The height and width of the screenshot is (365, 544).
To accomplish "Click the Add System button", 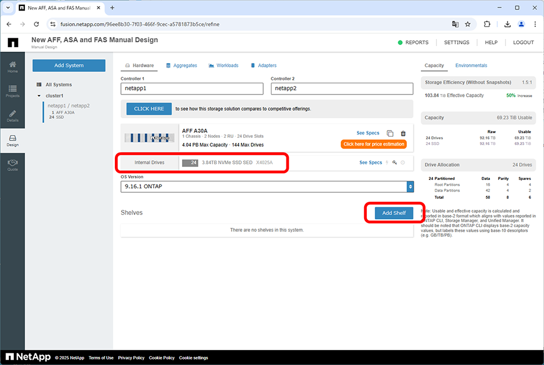I will pyautogui.click(x=69, y=66).
